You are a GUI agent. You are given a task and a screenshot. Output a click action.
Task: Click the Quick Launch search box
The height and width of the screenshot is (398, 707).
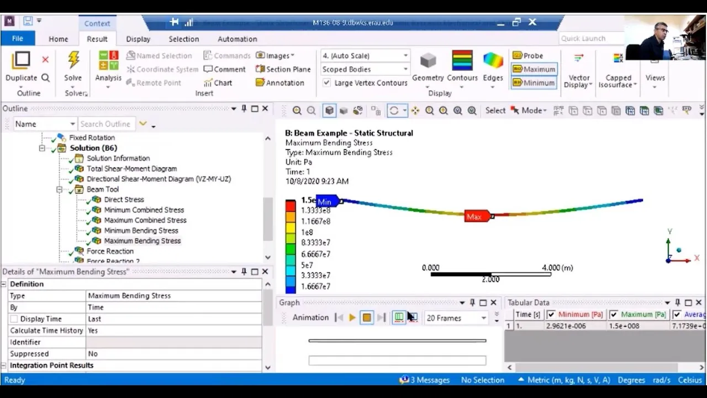pos(591,38)
